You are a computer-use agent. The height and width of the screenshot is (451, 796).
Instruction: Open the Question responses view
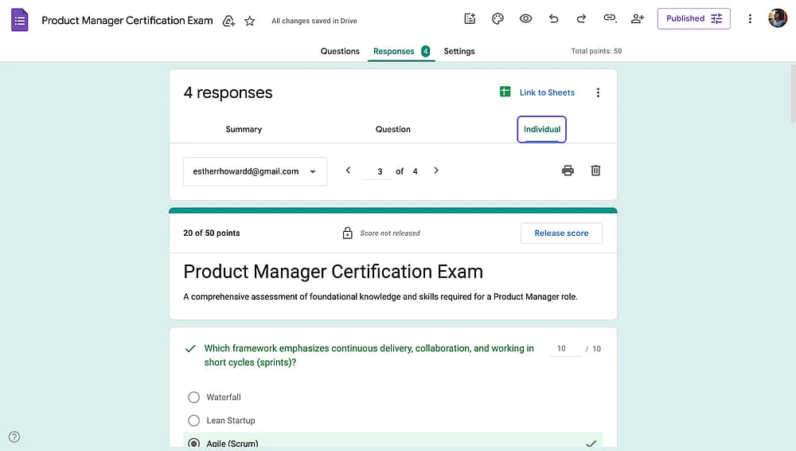[392, 129]
